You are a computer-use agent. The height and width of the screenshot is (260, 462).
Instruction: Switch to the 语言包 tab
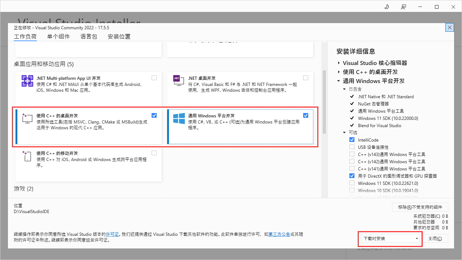point(89,36)
